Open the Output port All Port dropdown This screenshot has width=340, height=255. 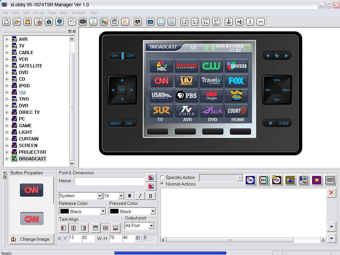[151, 226]
